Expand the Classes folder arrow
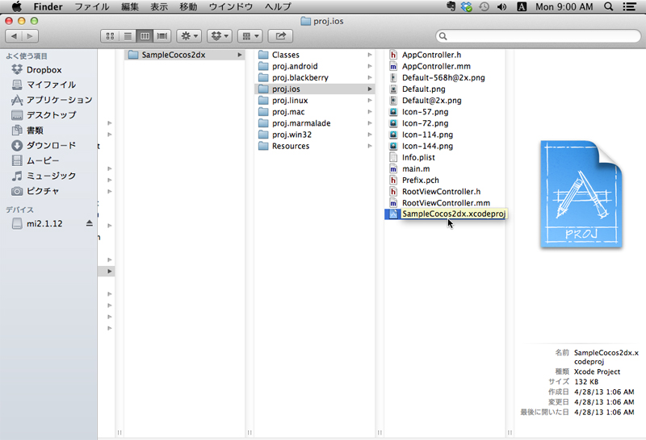Viewport: 646px width, 440px height. pos(370,55)
